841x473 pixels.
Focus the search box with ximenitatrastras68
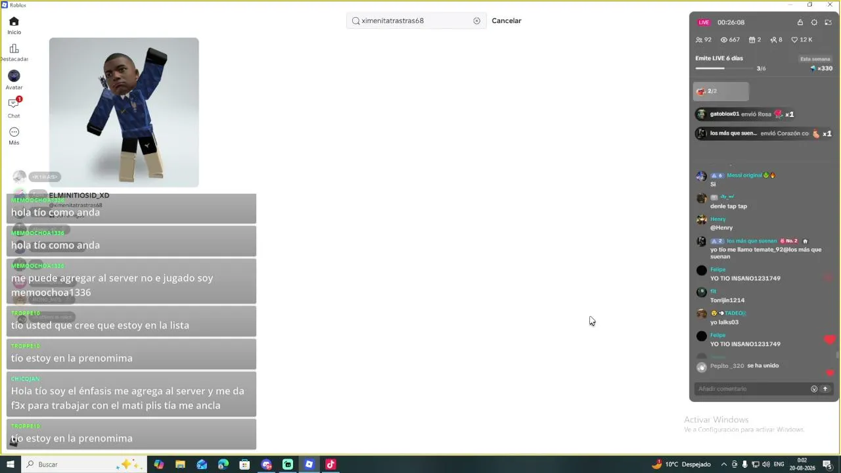click(416, 21)
